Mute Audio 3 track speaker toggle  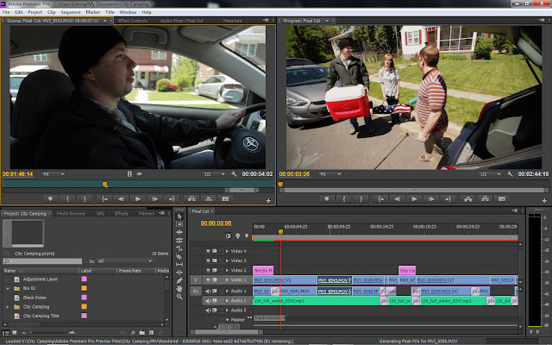[x=208, y=310]
